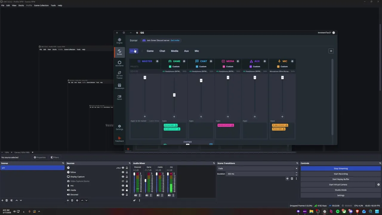This screenshot has width=382, height=215.
Task: Click the Filters button
Action: click(x=55, y=157)
